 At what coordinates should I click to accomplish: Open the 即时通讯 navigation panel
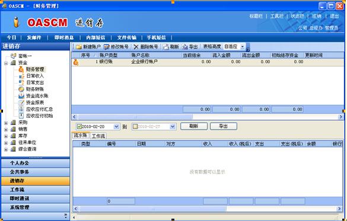36,198
